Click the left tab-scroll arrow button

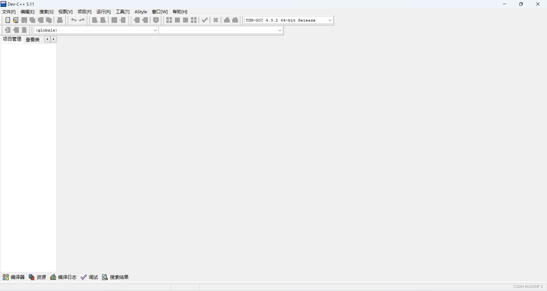pyautogui.click(x=47, y=39)
